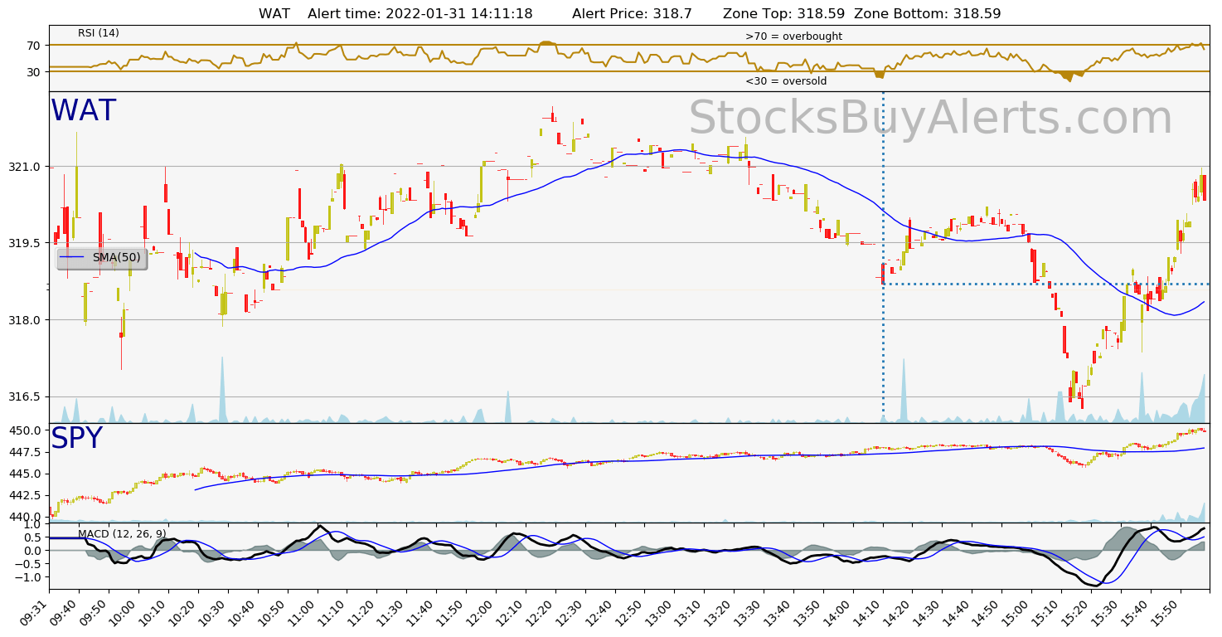Click the 'Zone Top: 318.59' title text
This screenshot has width=1222, height=637.
point(784,13)
